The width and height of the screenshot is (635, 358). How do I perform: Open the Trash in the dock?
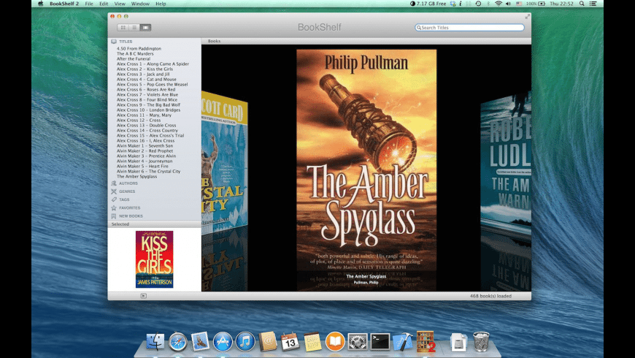[x=481, y=341]
